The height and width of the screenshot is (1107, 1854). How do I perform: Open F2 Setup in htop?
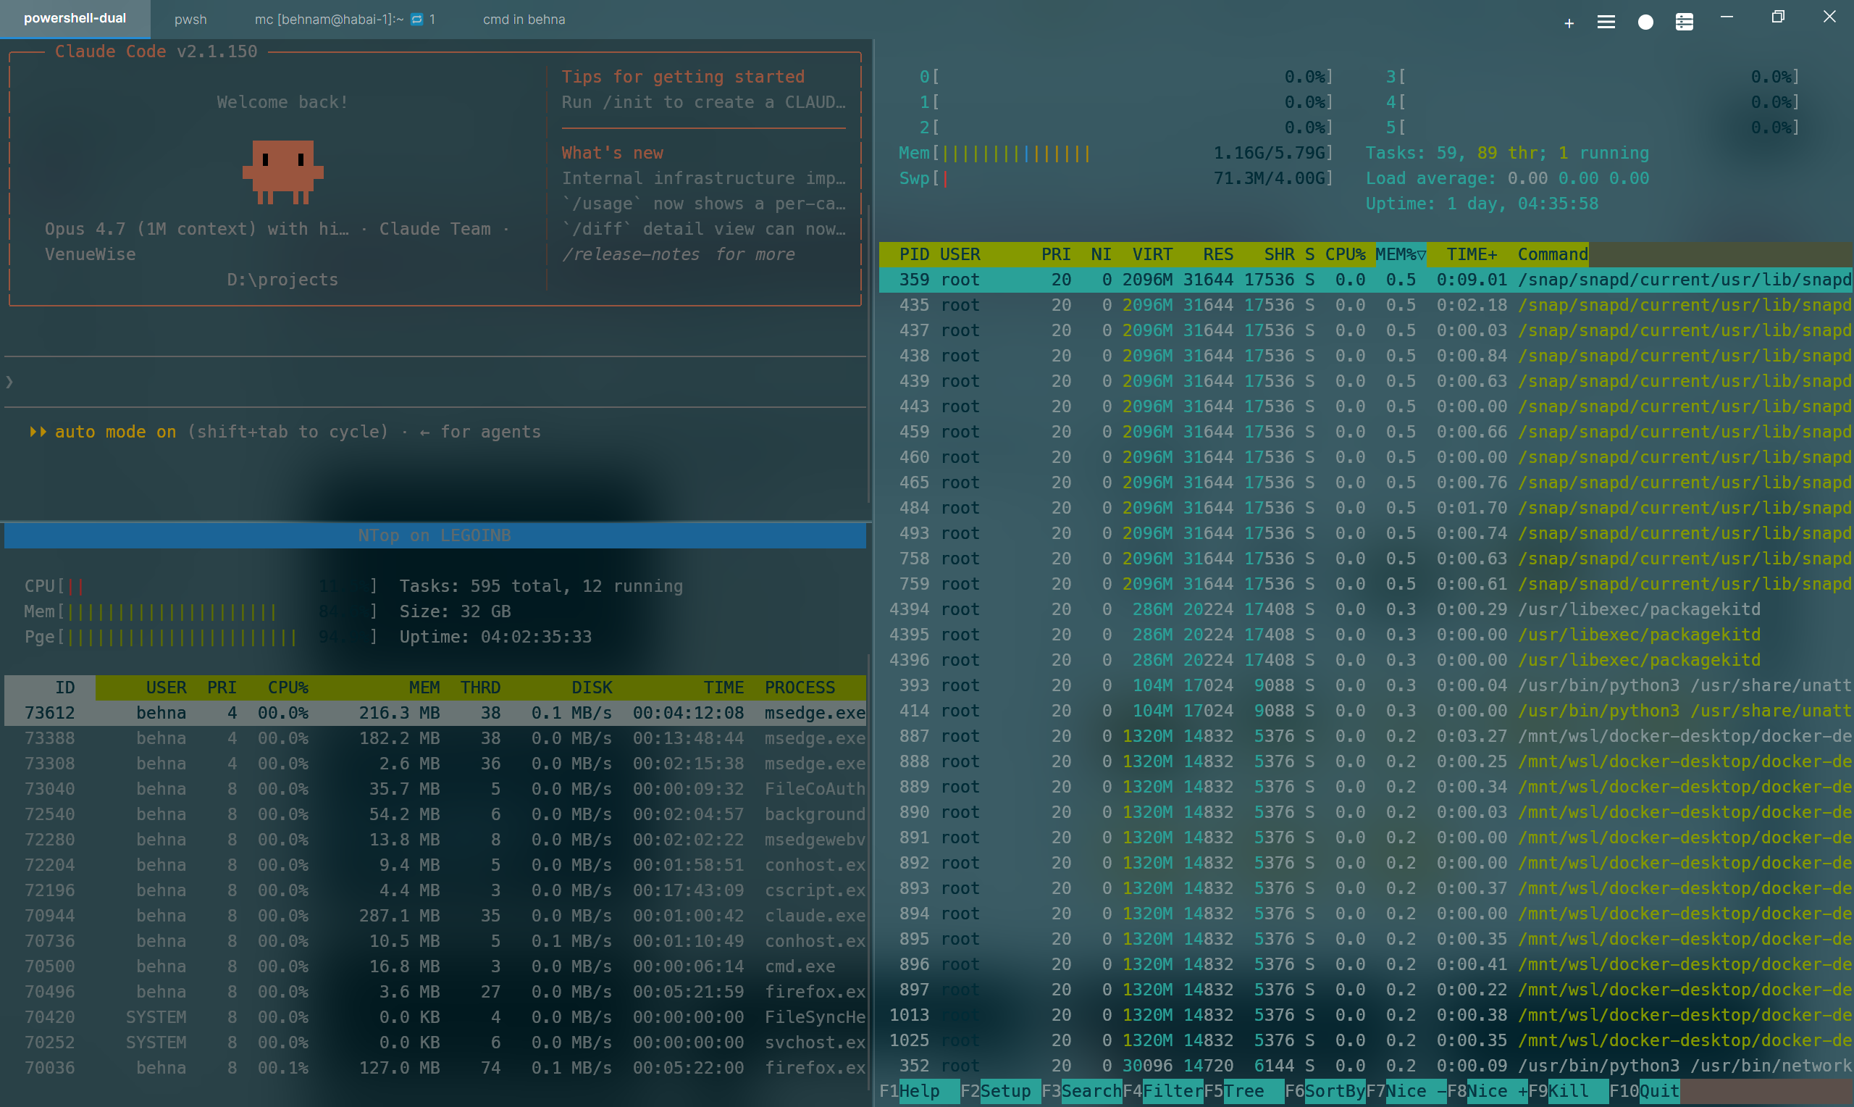click(1000, 1090)
